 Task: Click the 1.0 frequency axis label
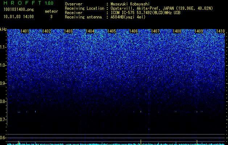point(3,65)
